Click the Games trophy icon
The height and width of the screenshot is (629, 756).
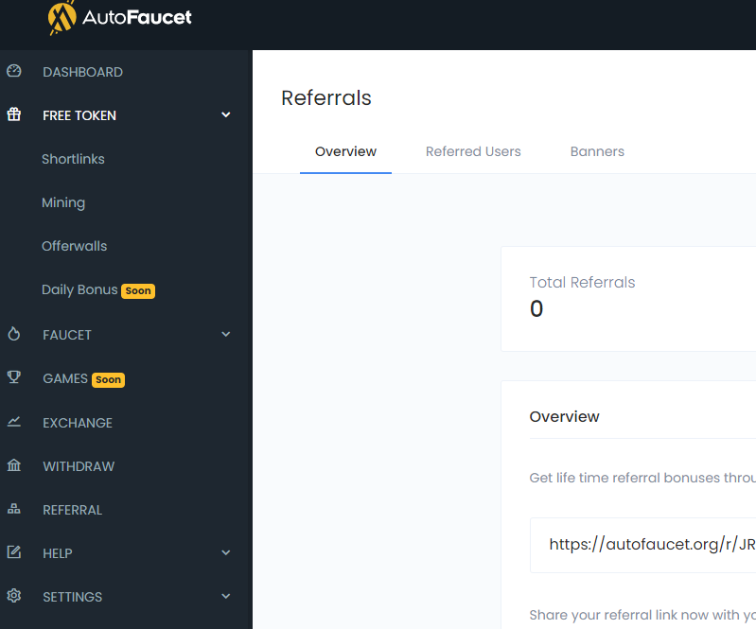coord(13,378)
